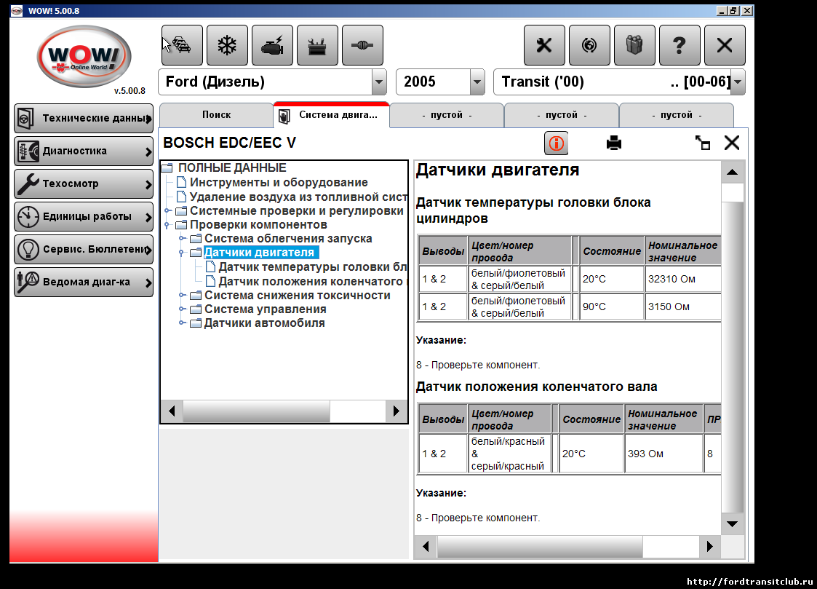Open the vehicle selection cars icon
This screenshot has height=589, width=817.
click(x=182, y=45)
